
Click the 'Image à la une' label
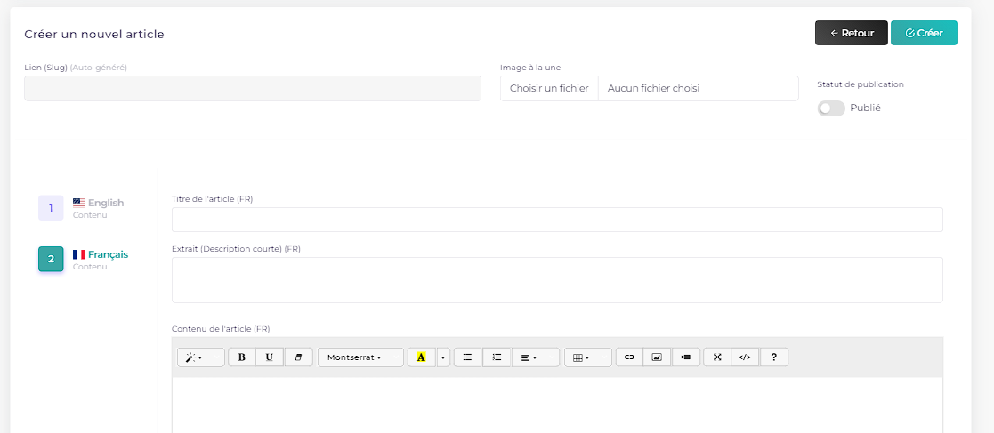530,67
